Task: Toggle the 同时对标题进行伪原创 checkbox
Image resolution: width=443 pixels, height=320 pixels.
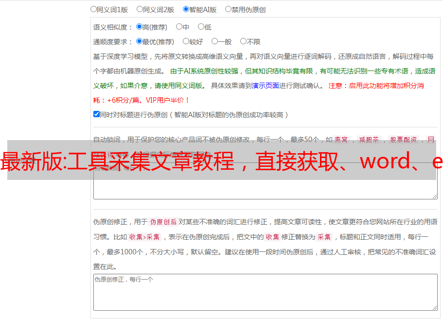Action: (96, 115)
